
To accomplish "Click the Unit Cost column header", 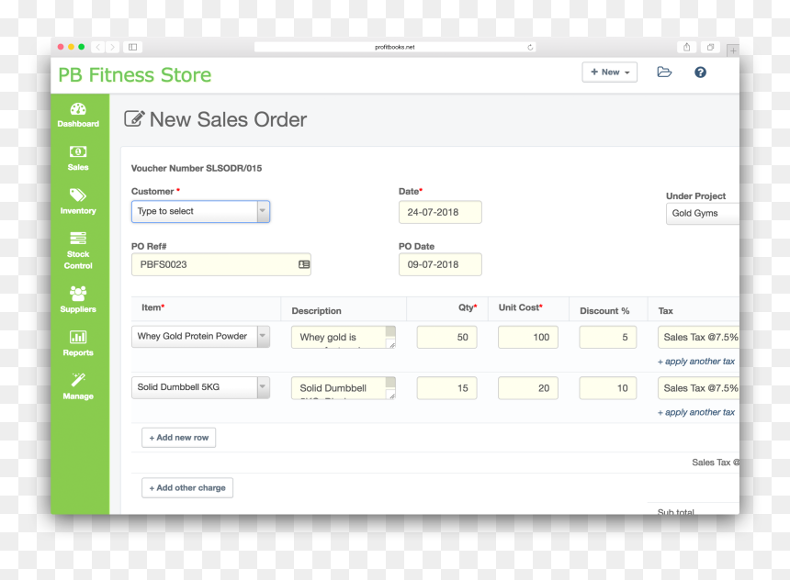I will (x=521, y=307).
